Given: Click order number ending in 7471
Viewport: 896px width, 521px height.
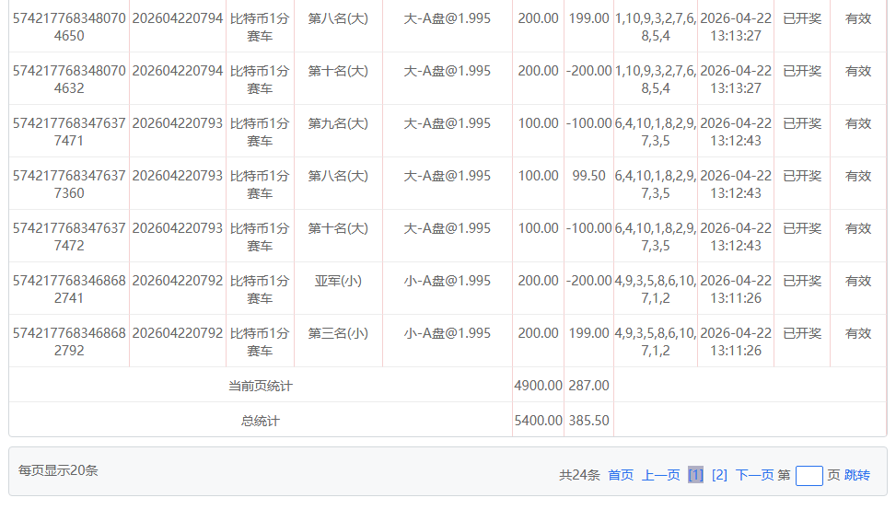Looking at the screenshot, I should tap(69, 132).
